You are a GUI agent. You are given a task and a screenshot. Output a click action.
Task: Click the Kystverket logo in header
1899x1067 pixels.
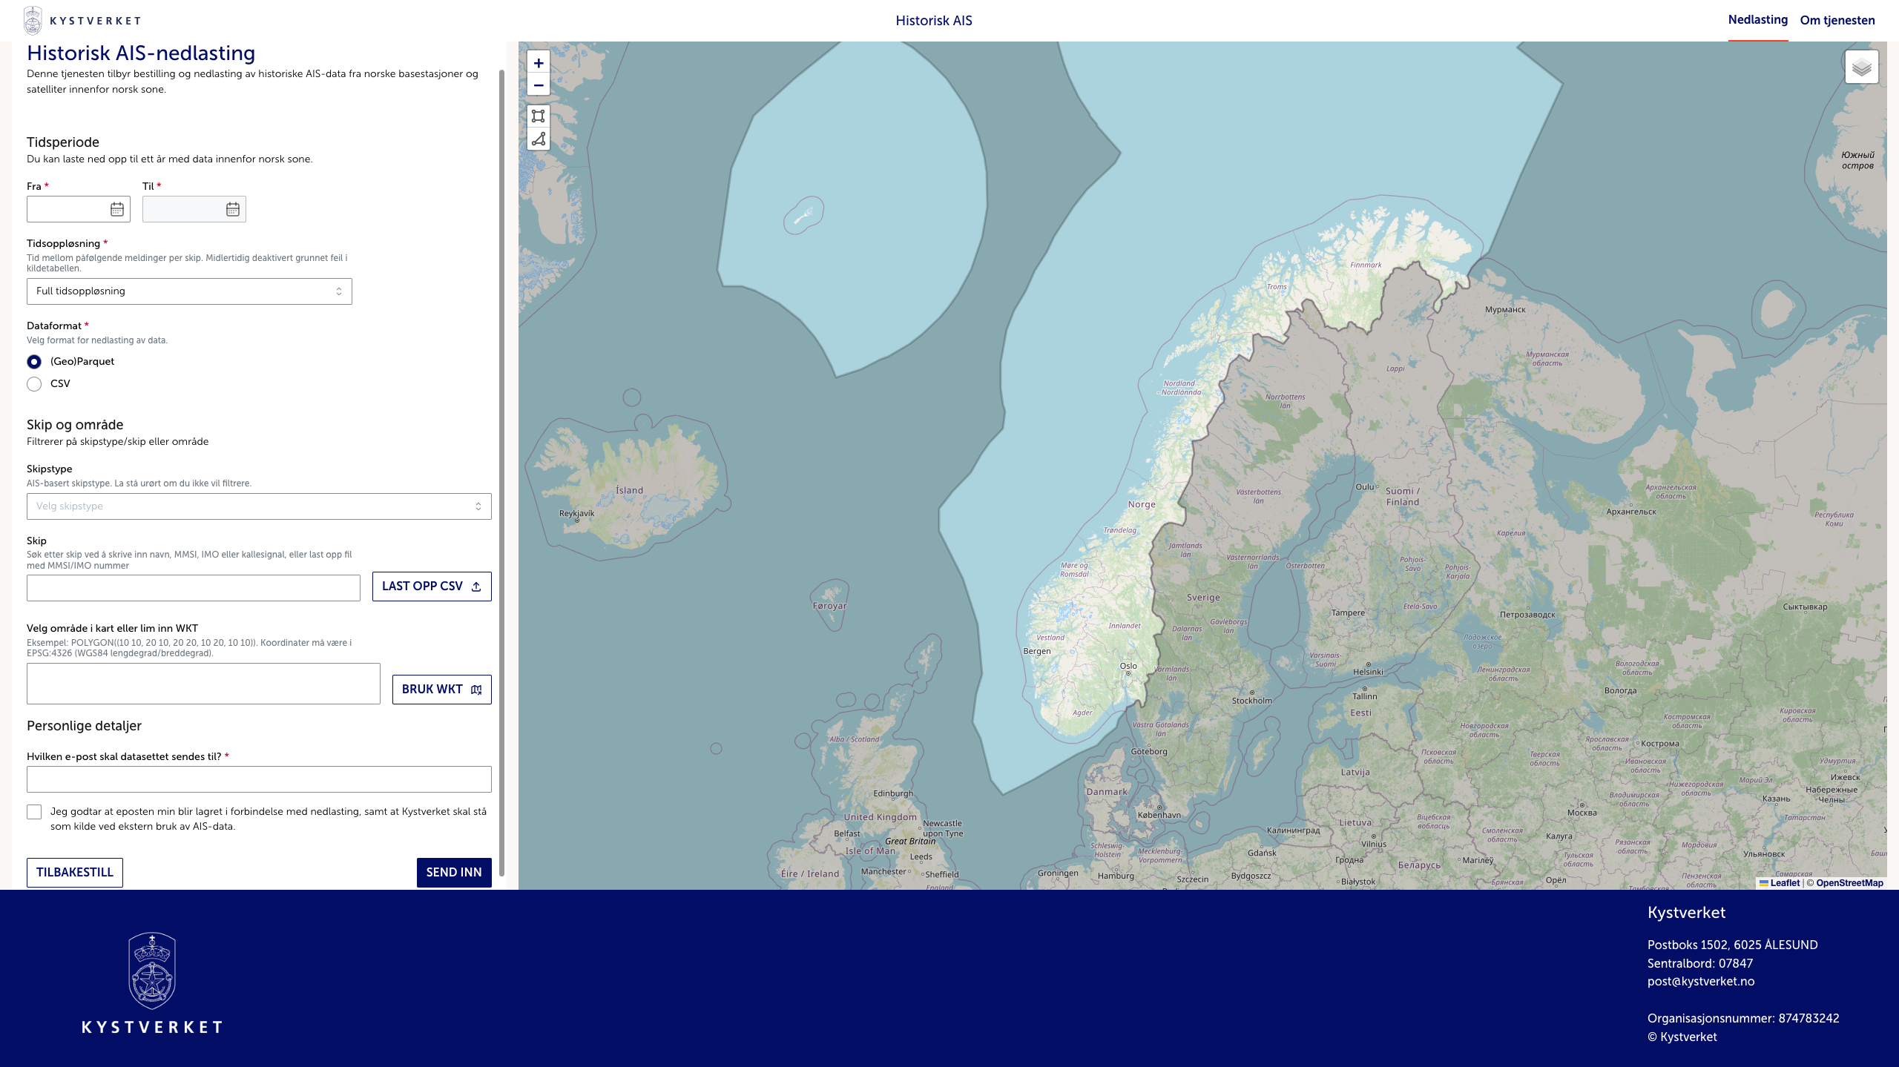point(82,21)
